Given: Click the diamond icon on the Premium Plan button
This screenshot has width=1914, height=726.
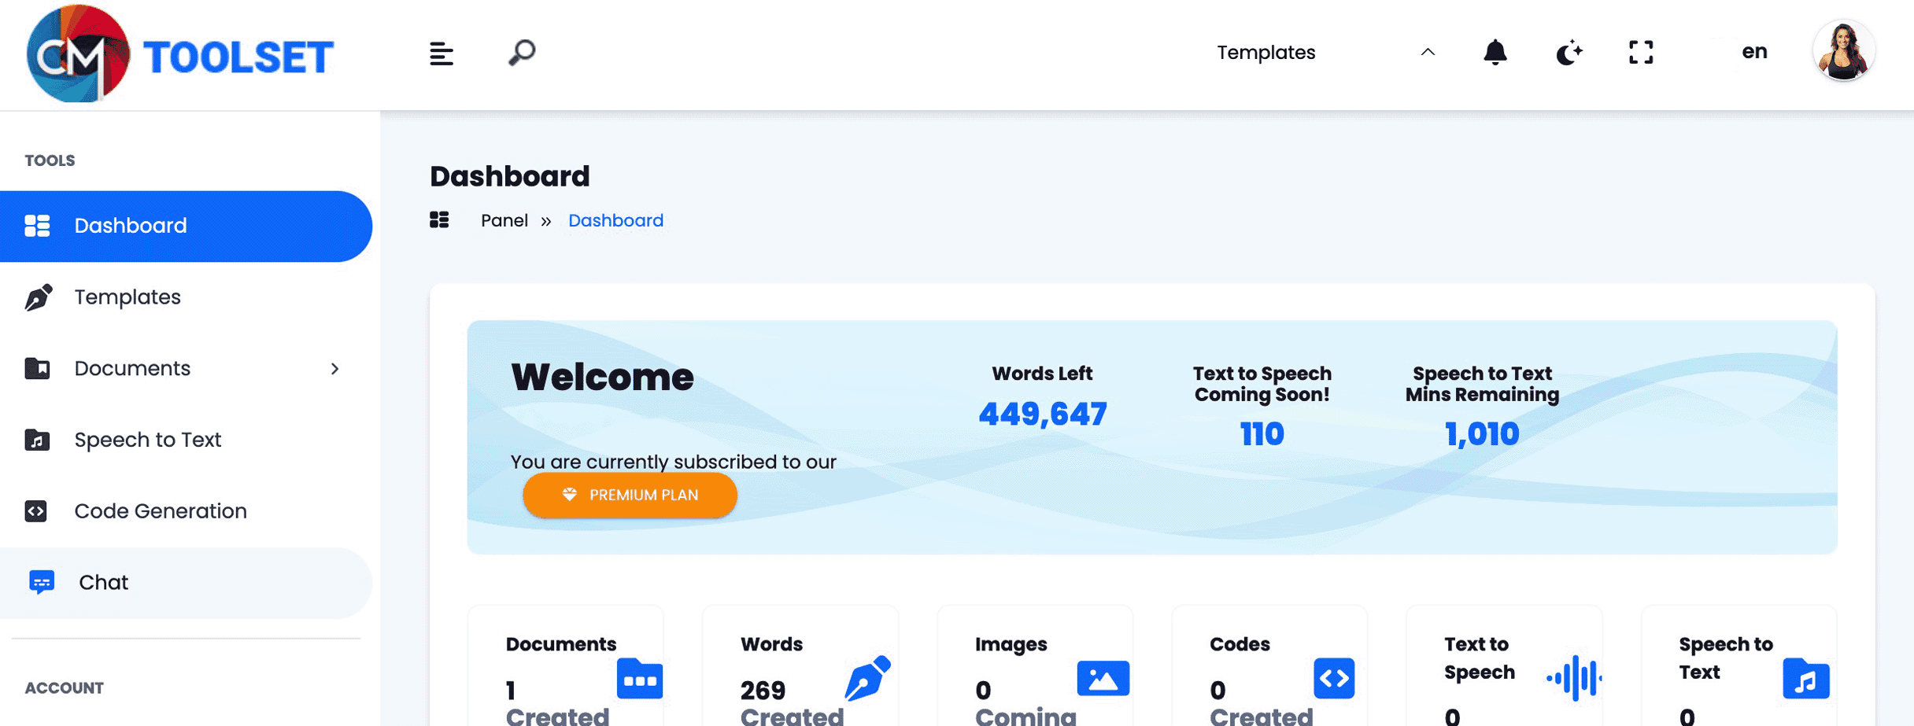Looking at the screenshot, I should point(570,494).
